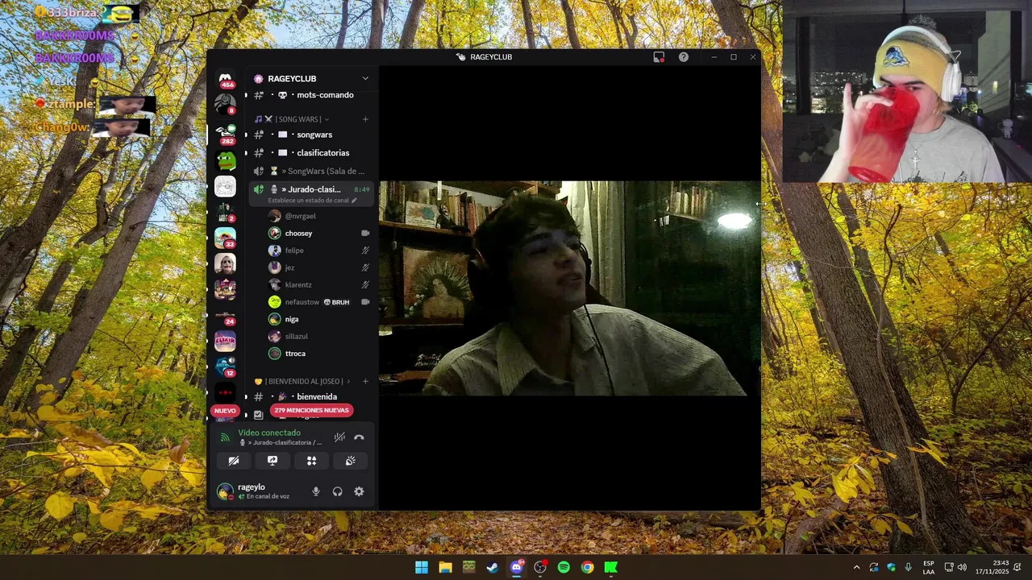Open File Explorer from taskbar
The width and height of the screenshot is (1032, 580).
click(445, 567)
